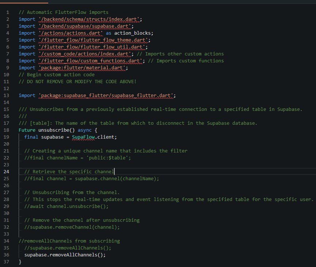316x267 pixels.
Task: Click the active 'supabase.removeAllChannels();' statement on line 36
Action: [x=65, y=255]
